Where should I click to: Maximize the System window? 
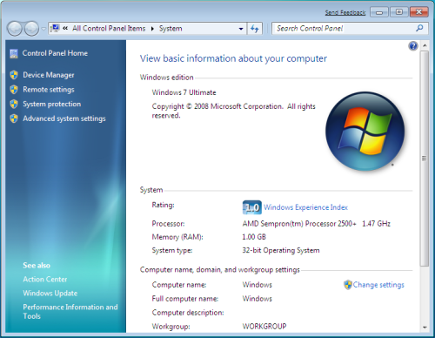point(398,12)
